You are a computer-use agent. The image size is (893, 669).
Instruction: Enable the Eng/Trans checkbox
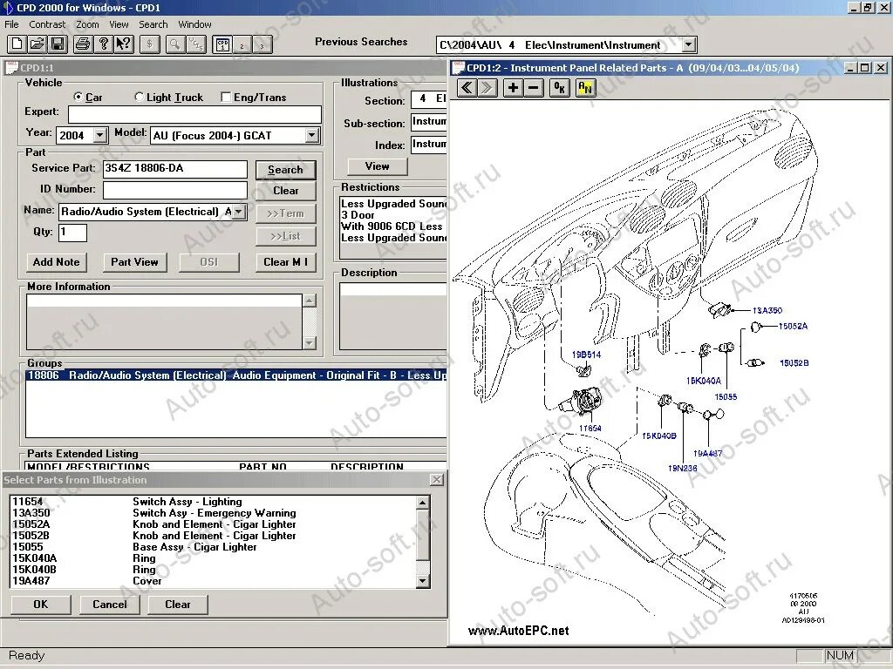[x=227, y=97]
